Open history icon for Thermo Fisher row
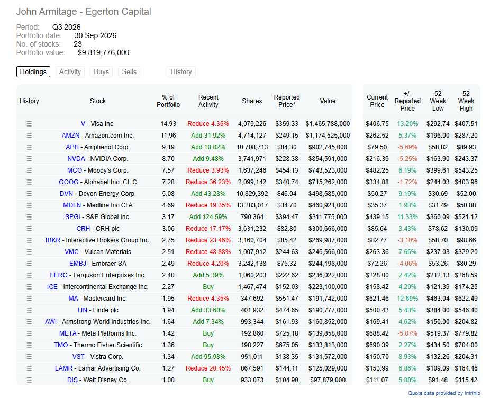Viewport: 500px width, 406px height. click(x=29, y=345)
